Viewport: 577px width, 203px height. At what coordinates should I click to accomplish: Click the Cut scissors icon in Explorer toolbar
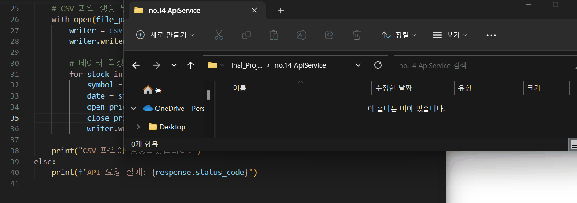pyautogui.click(x=219, y=35)
